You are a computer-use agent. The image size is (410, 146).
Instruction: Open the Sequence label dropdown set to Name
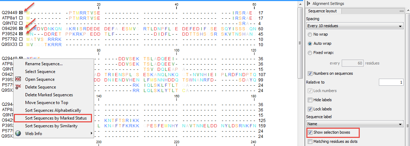[x=354, y=124]
